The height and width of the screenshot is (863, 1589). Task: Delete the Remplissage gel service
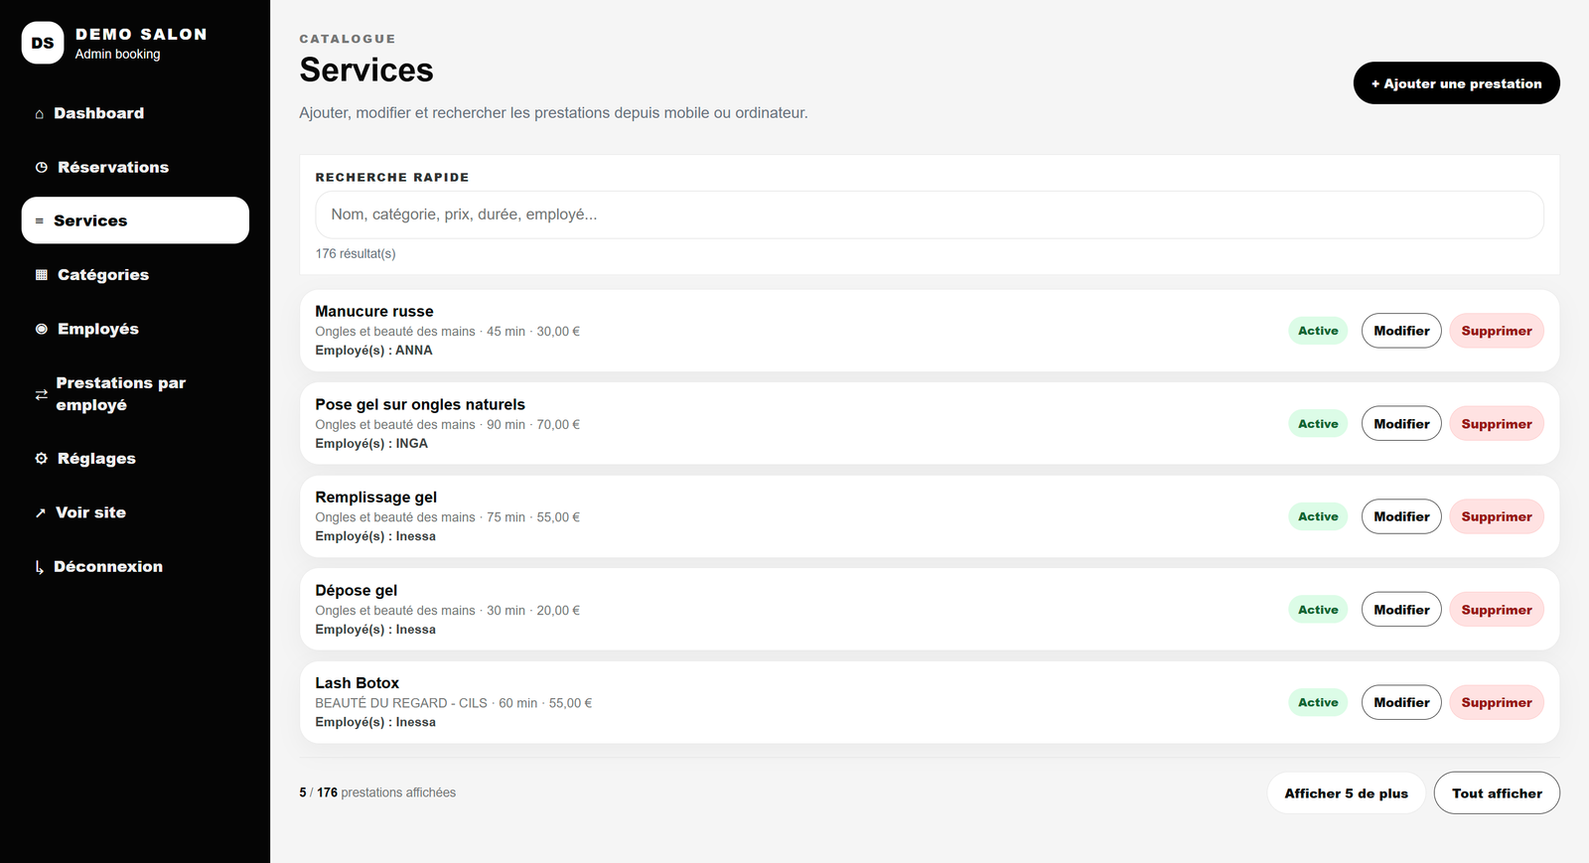(1497, 516)
